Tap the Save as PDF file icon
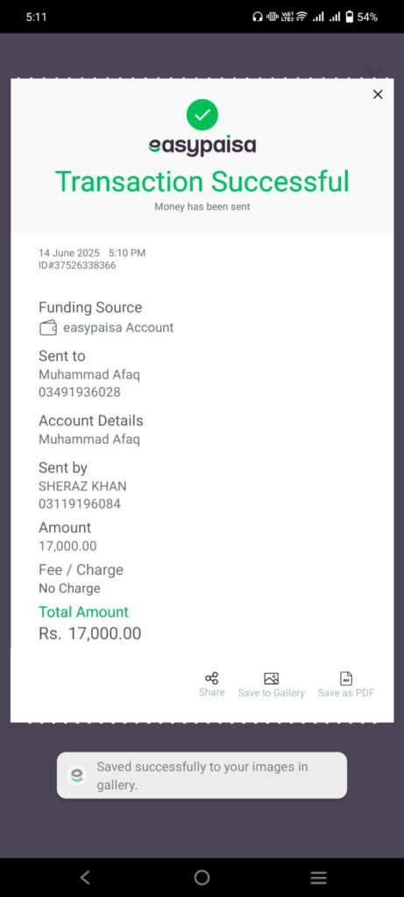The height and width of the screenshot is (897, 404). click(346, 679)
